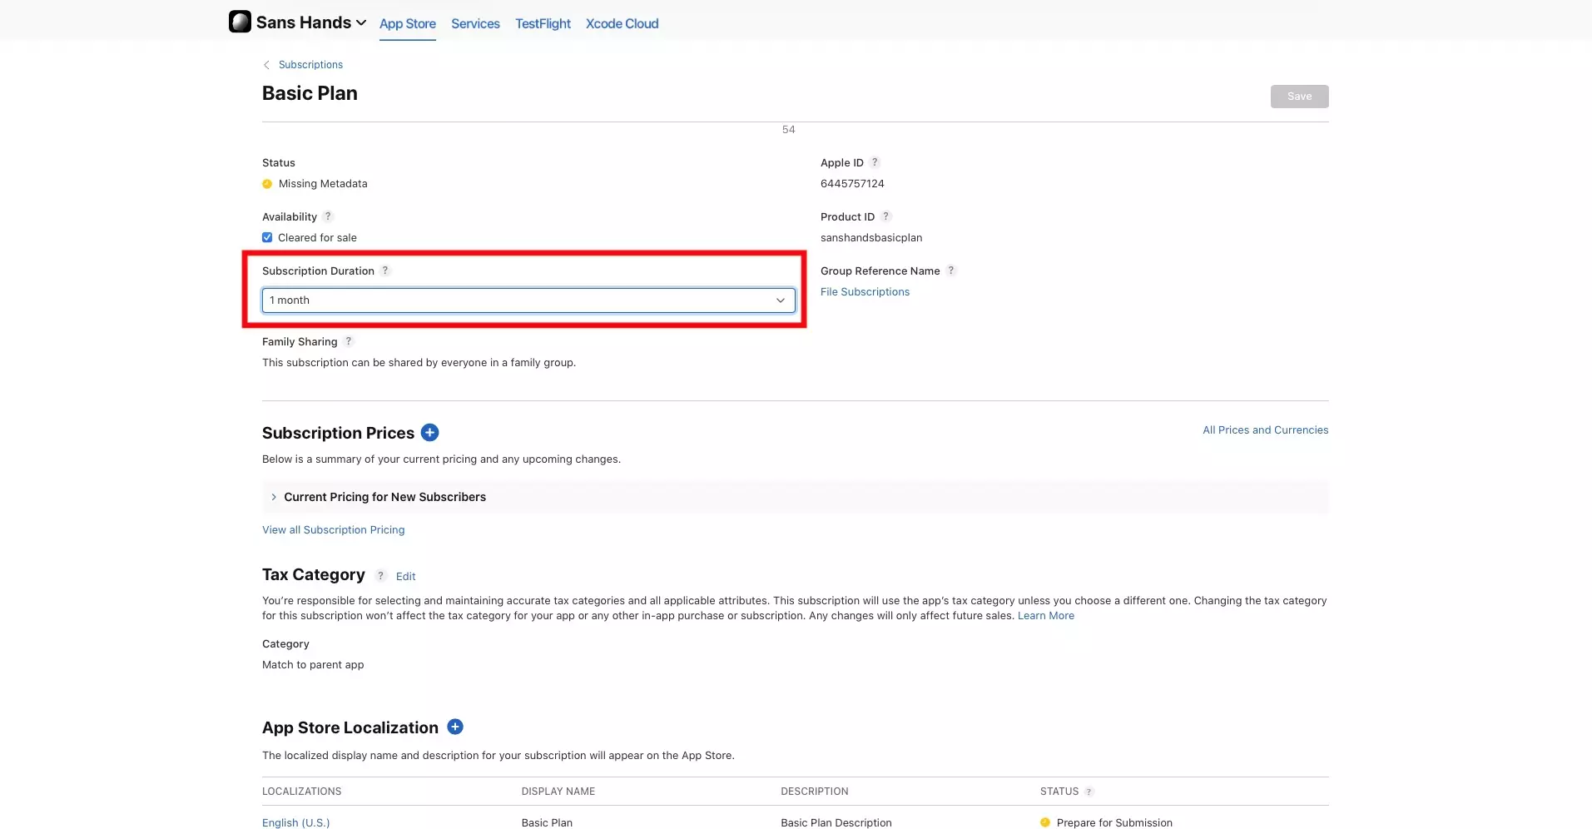Add App Store localization with plus icon
The width and height of the screenshot is (1592, 829).
[455, 727]
